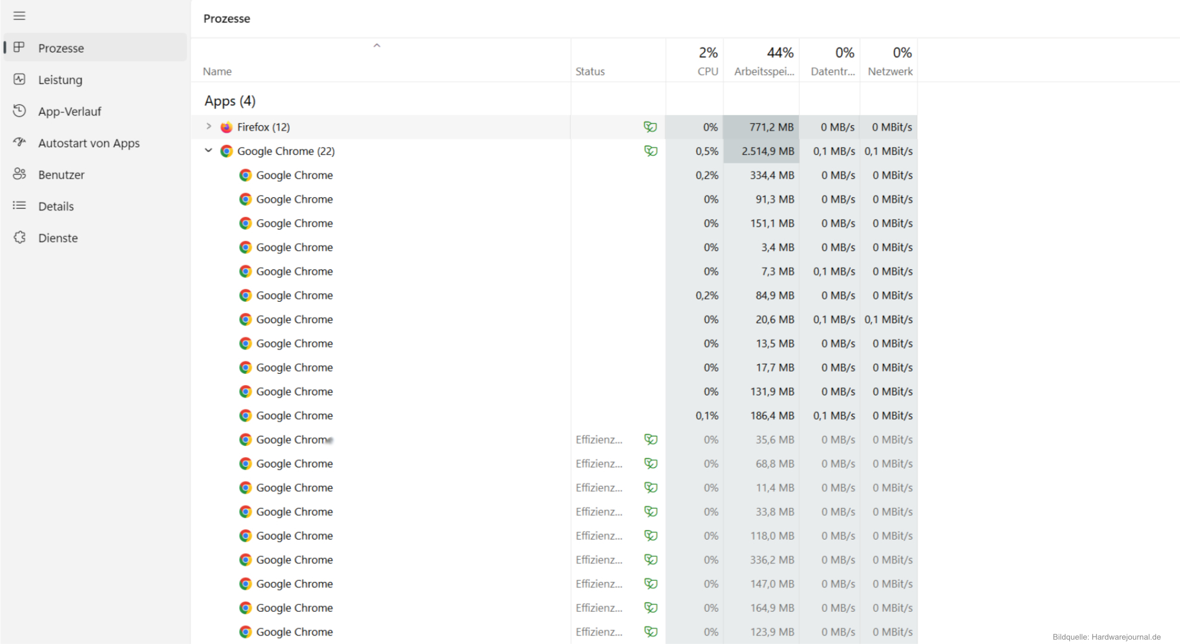Click Effizienz status of Chrome 336,2 MB row

point(599,560)
